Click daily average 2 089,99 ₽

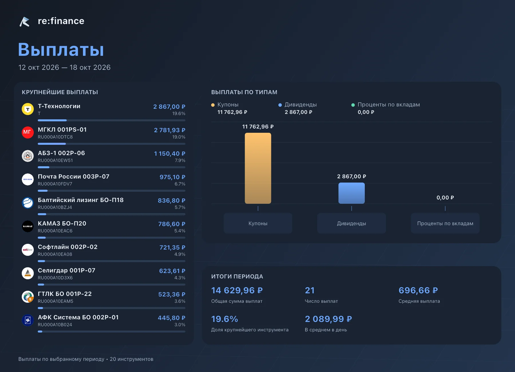328,319
